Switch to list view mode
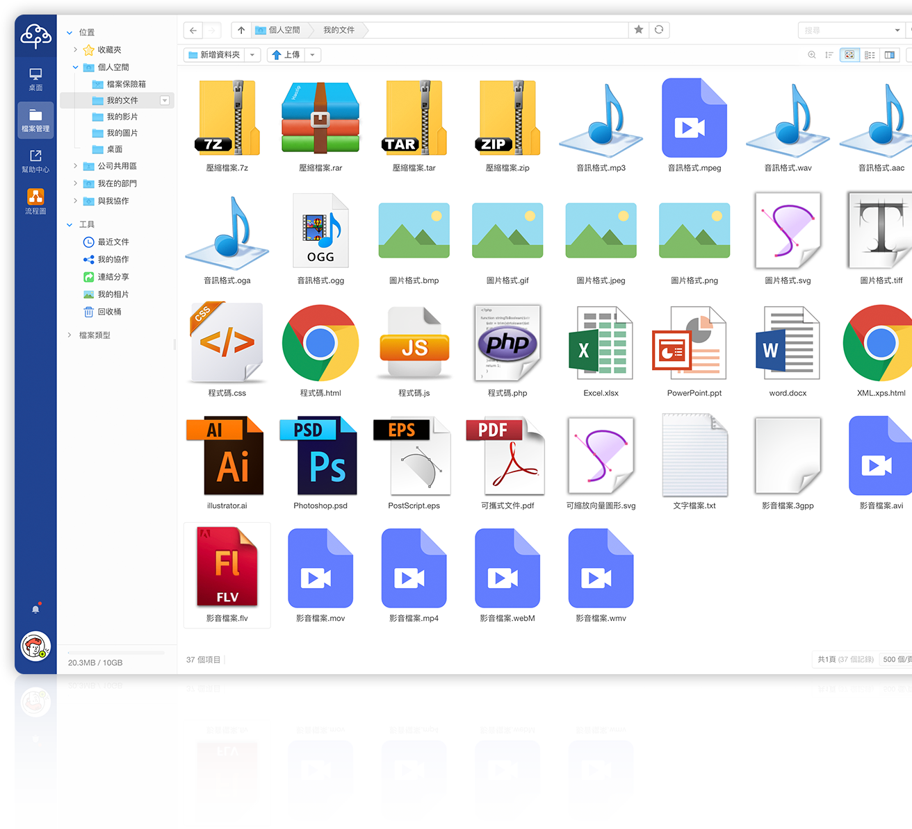 (x=870, y=55)
